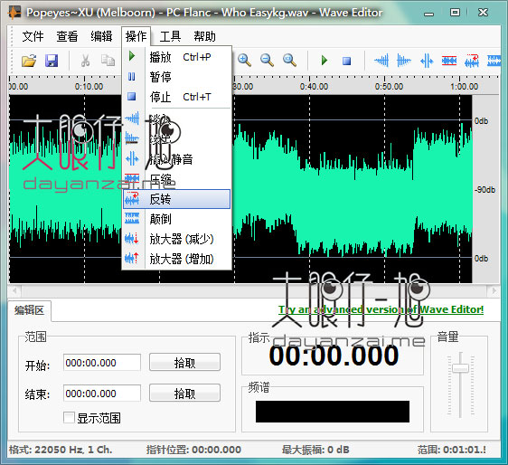Click the 0:40.00 mark on time ruler
The width and height of the screenshot is (508, 465).
point(314,87)
